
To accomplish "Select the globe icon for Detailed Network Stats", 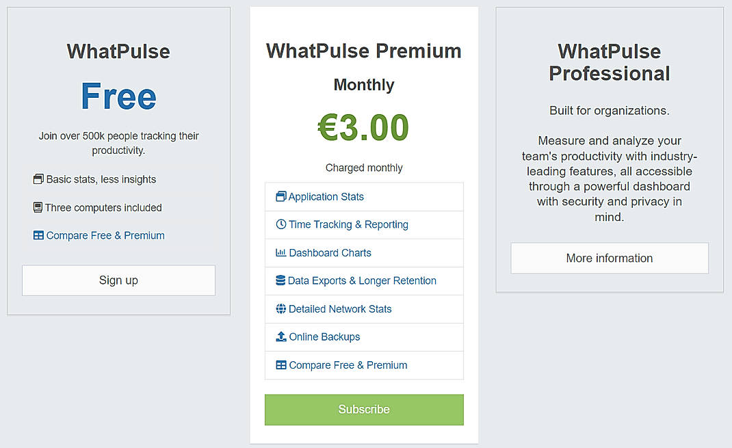I will click(x=281, y=308).
